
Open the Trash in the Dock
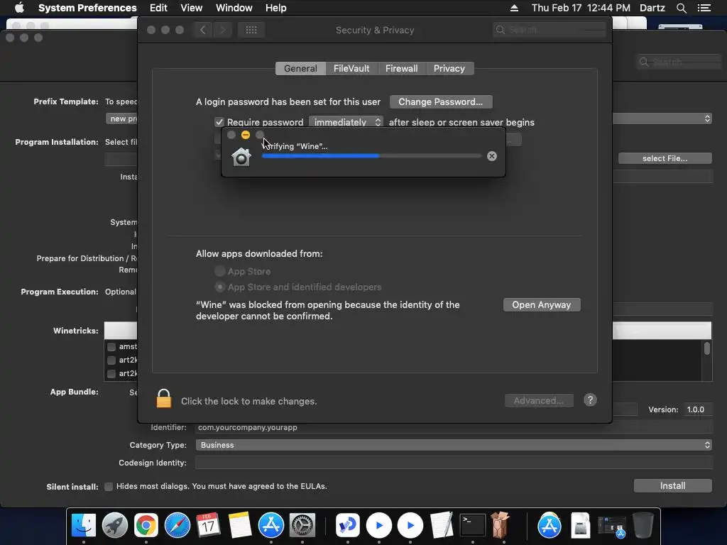point(643,525)
